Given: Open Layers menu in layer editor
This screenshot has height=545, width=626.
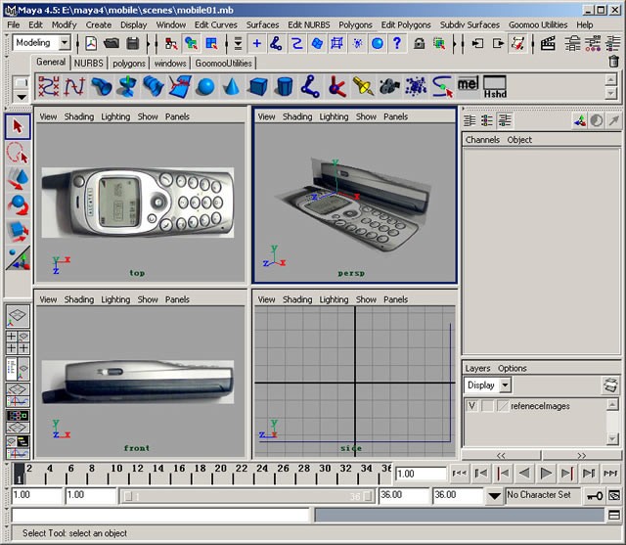Looking at the screenshot, I should (x=477, y=368).
